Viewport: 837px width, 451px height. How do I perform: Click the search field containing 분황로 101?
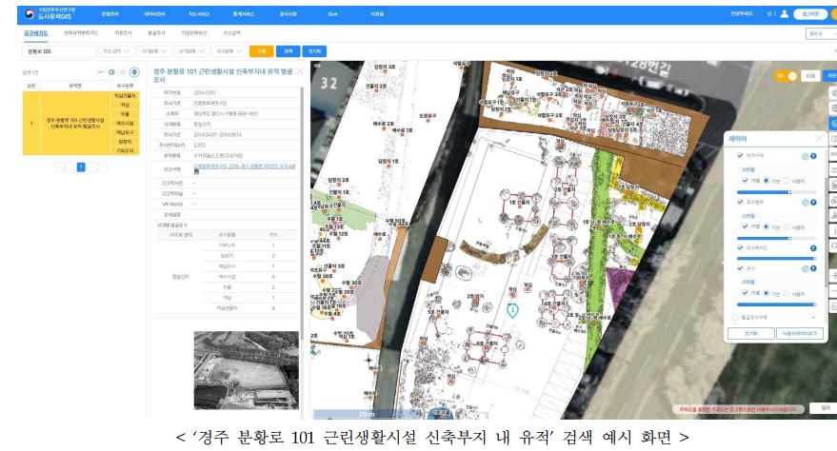pos(57,50)
